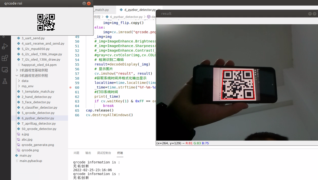
Task: Click the break statement on line 64
Action: pyautogui.click(x=108, y=106)
